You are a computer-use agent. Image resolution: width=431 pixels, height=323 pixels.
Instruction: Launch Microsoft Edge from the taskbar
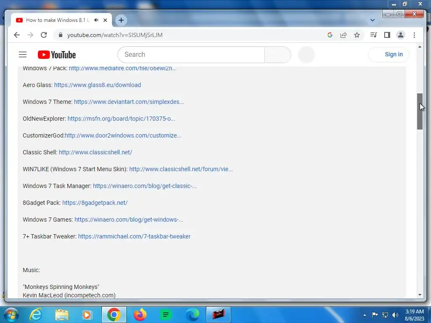[192, 315]
